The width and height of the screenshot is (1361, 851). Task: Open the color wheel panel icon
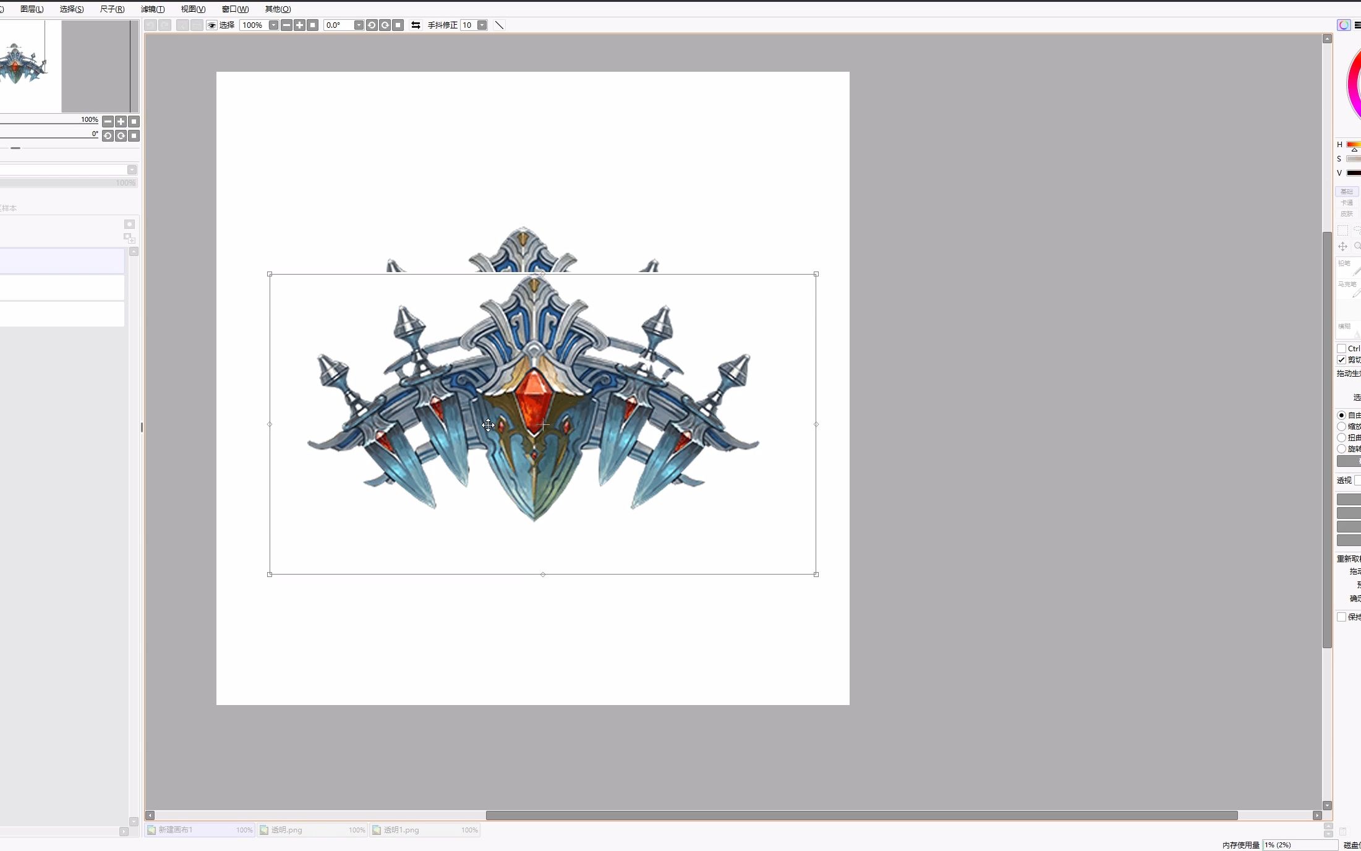[x=1343, y=25]
